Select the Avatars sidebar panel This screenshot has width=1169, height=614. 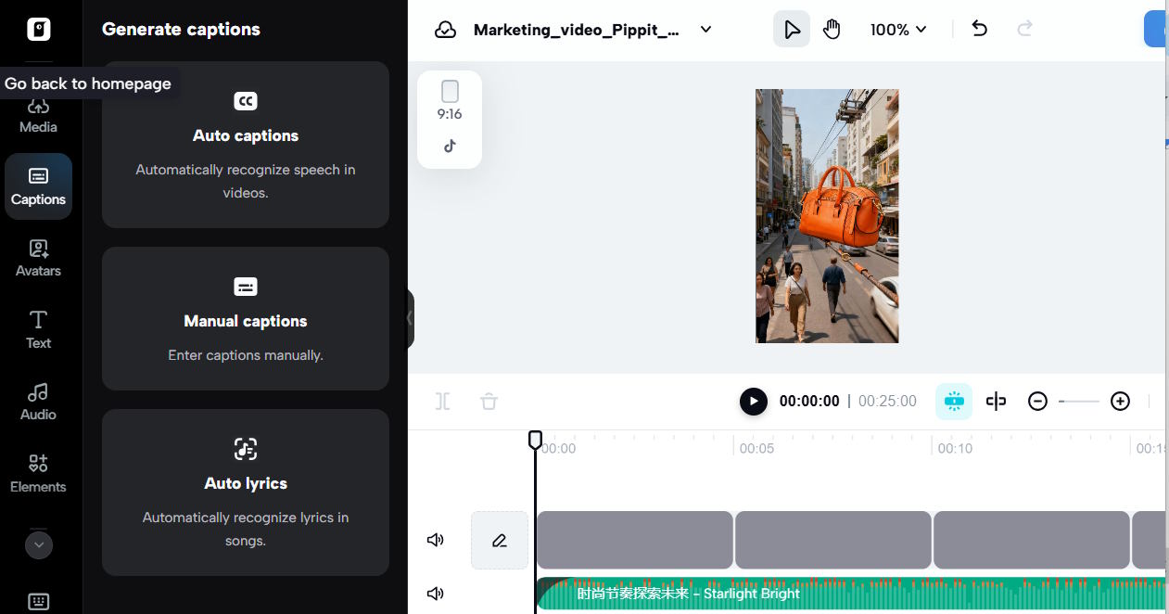(37, 258)
